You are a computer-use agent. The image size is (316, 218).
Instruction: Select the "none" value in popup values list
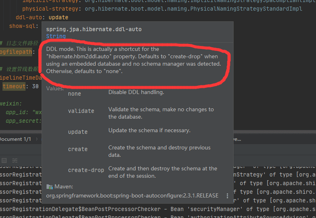click(x=75, y=94)
